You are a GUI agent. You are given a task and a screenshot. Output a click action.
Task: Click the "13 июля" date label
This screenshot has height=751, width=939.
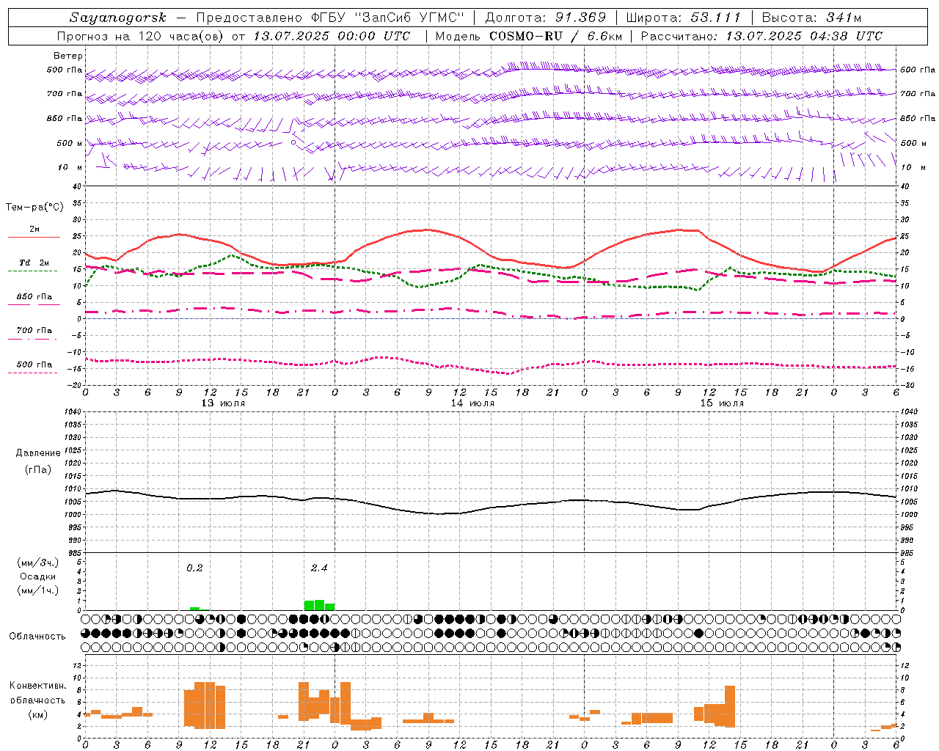[x=223, y=403]
